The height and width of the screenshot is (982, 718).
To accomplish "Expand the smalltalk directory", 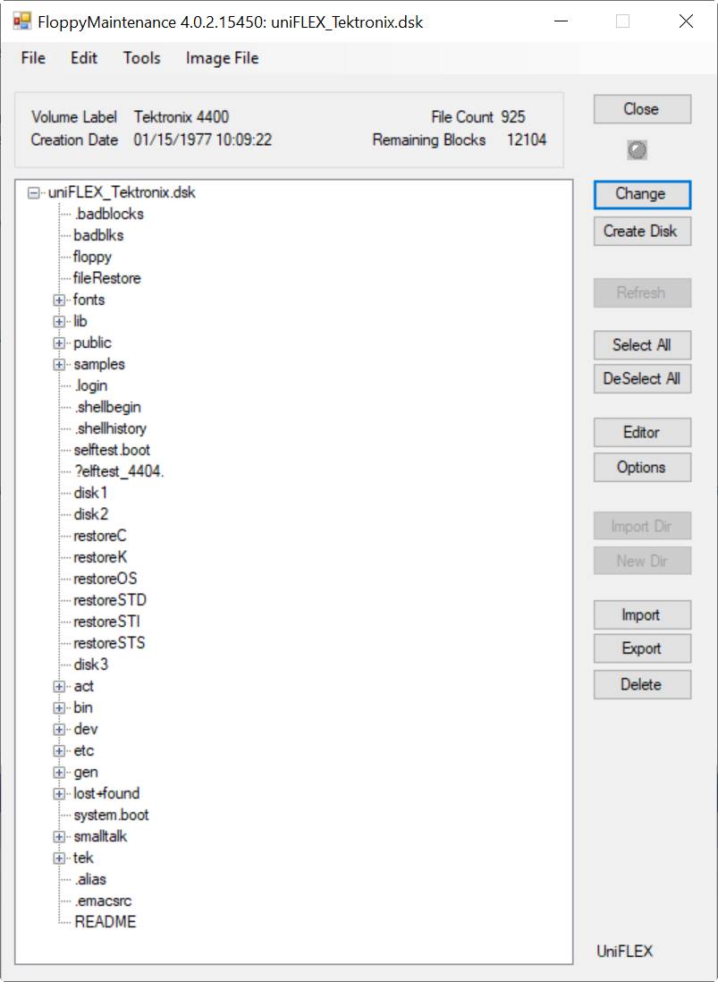I will 59,836.
